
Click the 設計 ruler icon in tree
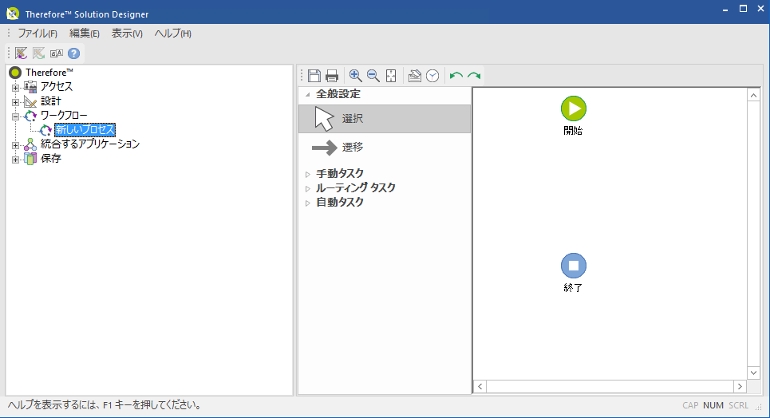tap(30, 101)
